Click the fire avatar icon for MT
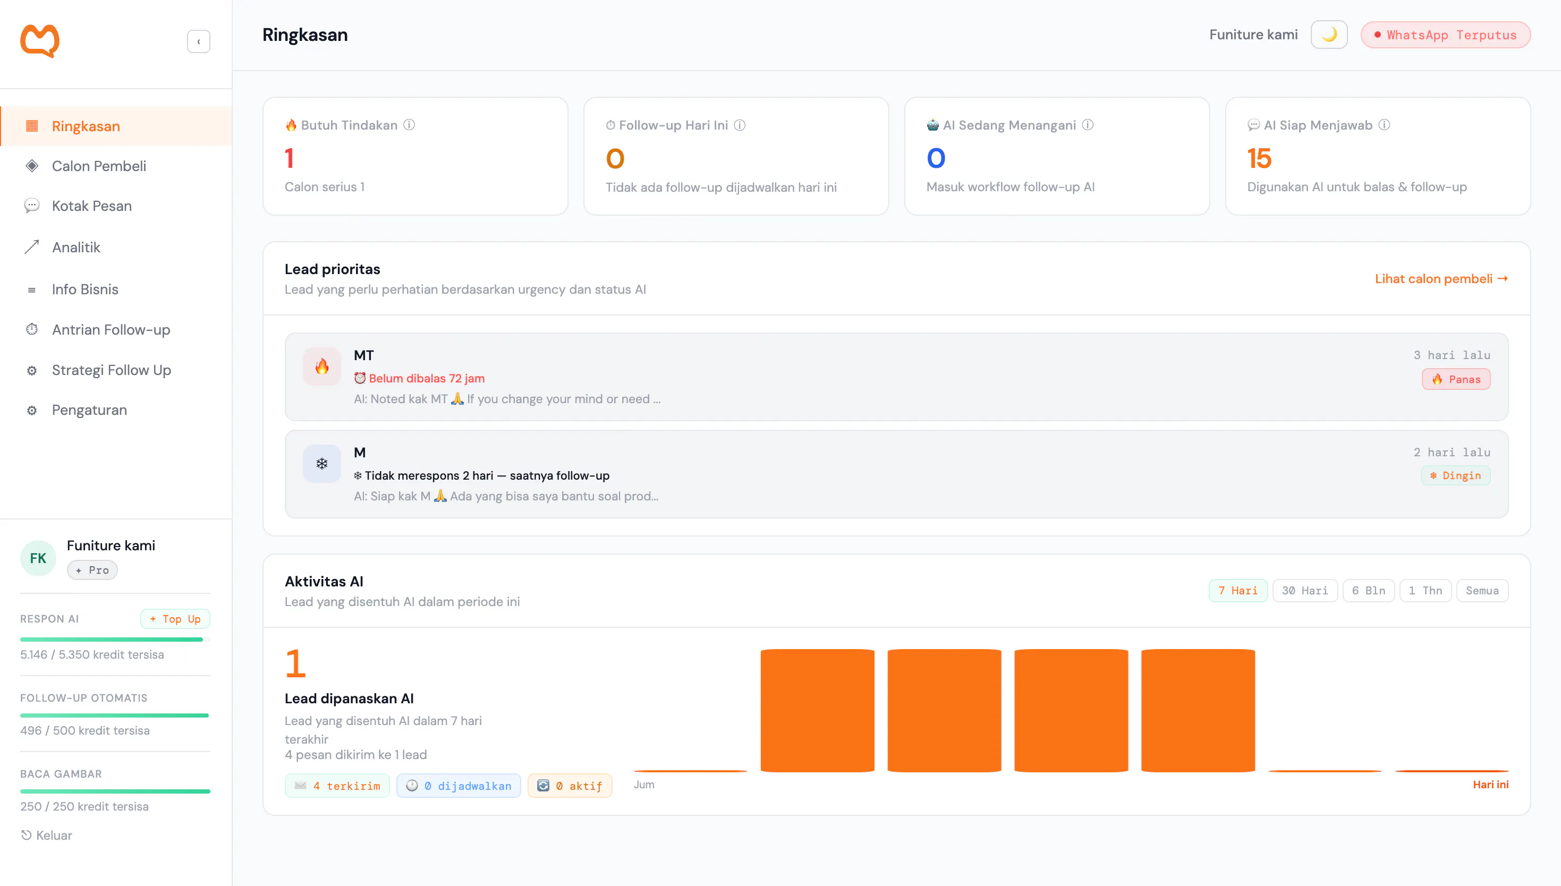 [x=322, y=367]
